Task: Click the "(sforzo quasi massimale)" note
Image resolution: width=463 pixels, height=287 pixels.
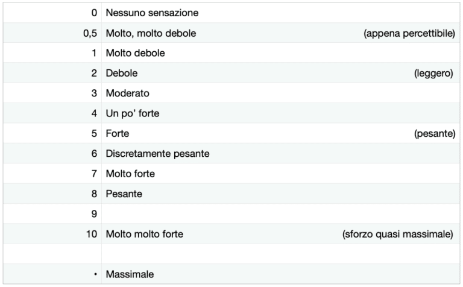Action: 397,234
